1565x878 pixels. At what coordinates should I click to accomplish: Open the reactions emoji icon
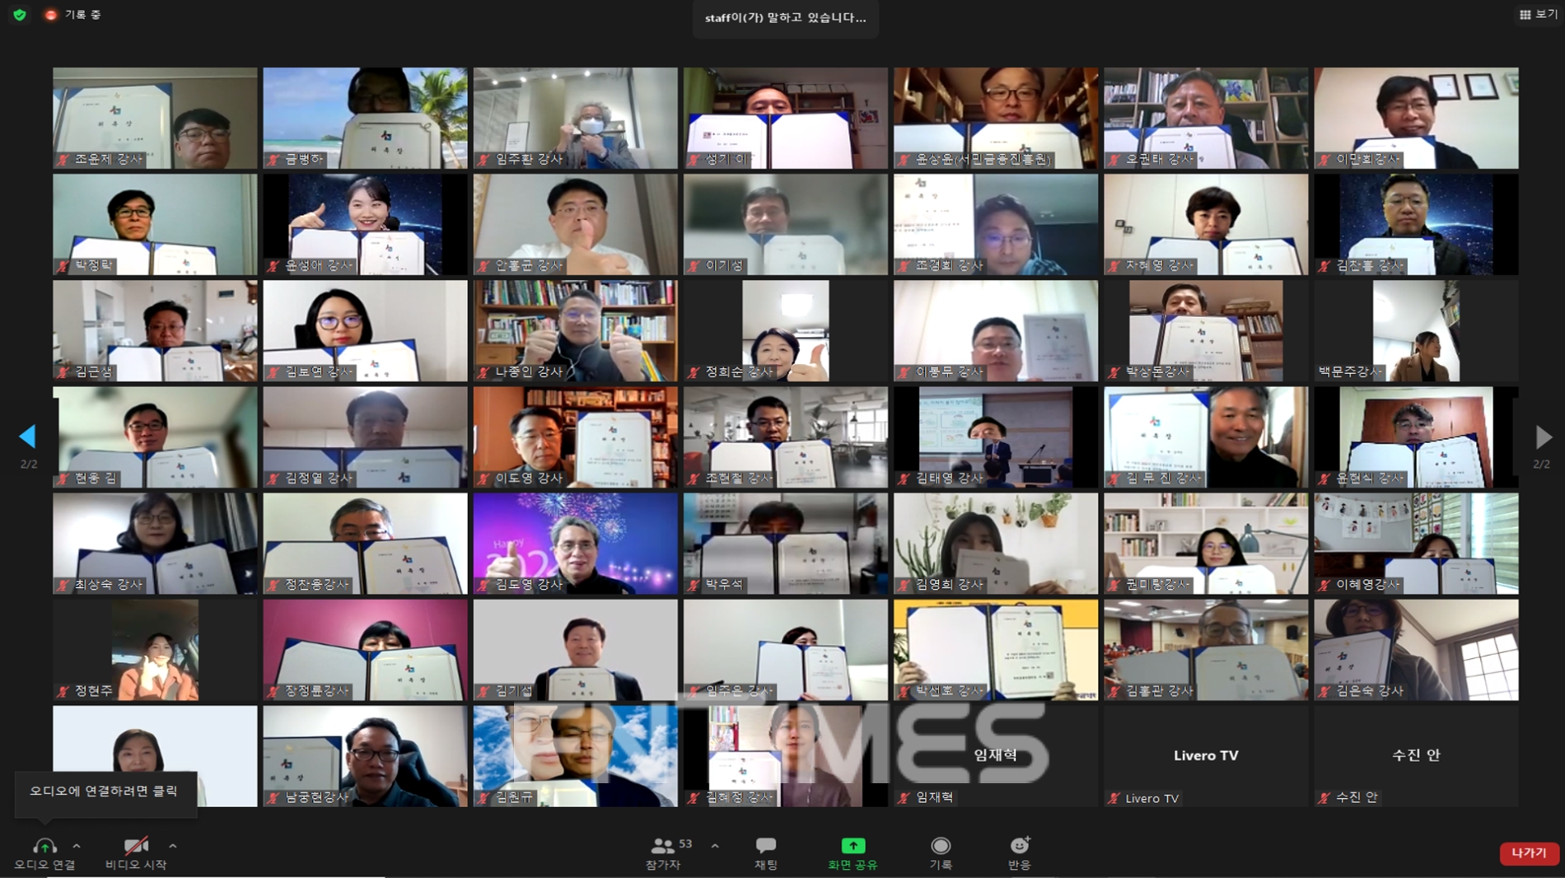pos(1020,846)
